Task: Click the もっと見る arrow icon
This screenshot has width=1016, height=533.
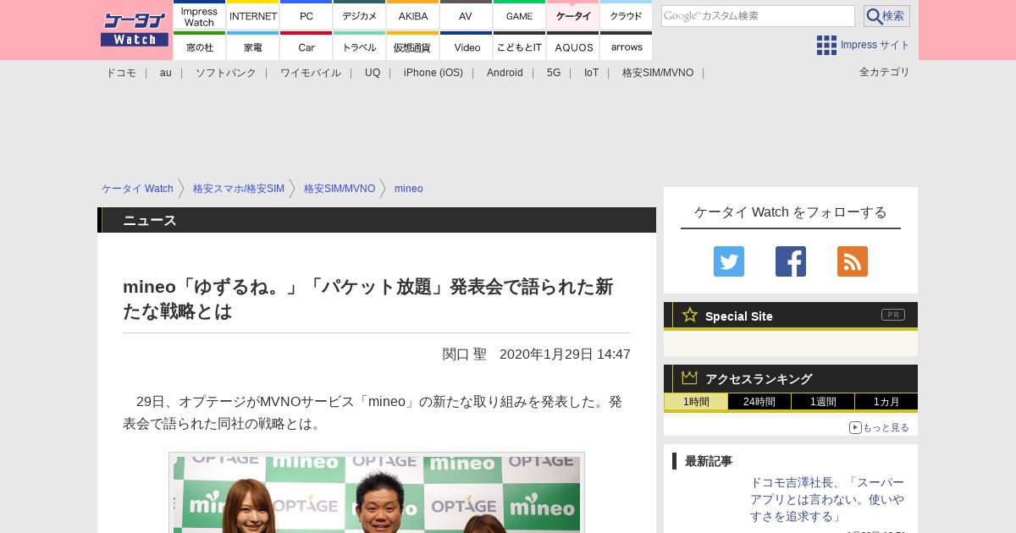Action: click(855, 427)
